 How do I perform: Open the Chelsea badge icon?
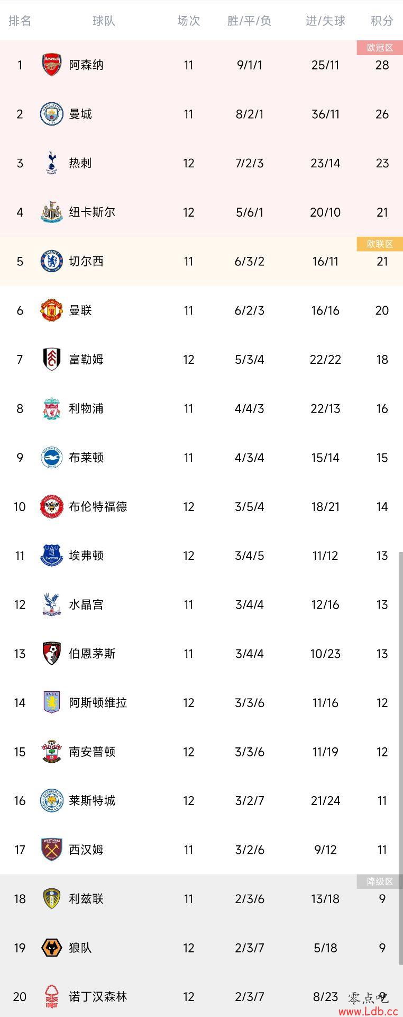click(52, 261)
